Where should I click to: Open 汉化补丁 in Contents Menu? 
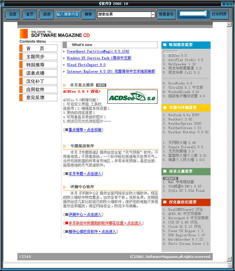pos(38,81)
